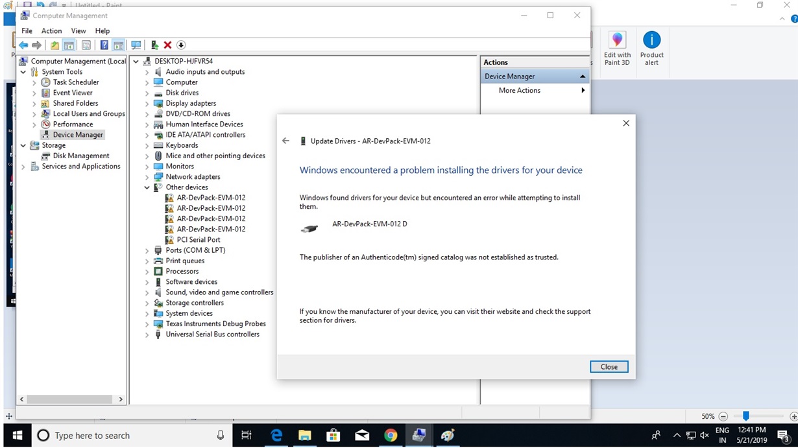Select Human Interface Devices category
This screenshot has width=798, height=448.
coord(204,124)
